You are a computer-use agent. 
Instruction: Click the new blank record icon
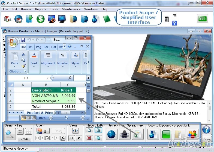tap(89, 130)
